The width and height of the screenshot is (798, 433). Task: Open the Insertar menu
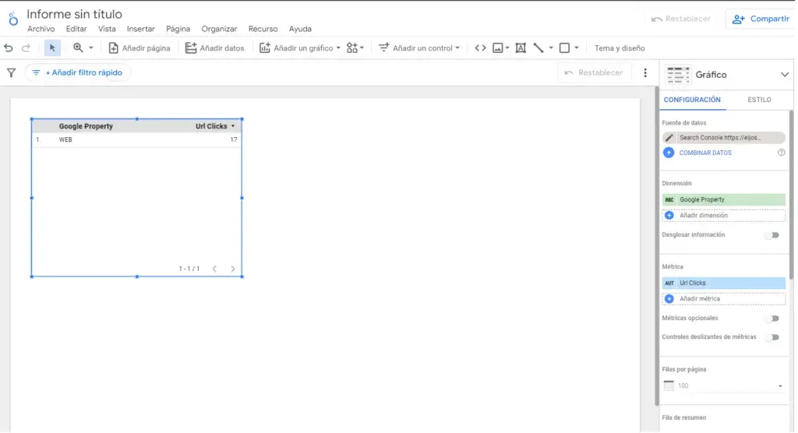point(141,29)
